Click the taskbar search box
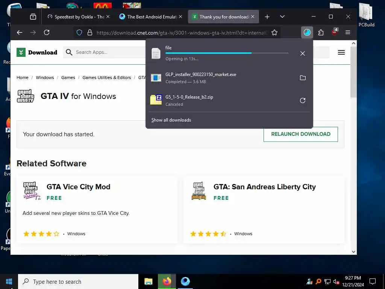 point(78,281)
